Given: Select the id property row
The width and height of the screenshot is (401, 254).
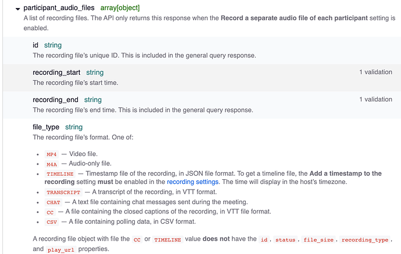Looking at the screenshot, I should [x=202, y=50].
